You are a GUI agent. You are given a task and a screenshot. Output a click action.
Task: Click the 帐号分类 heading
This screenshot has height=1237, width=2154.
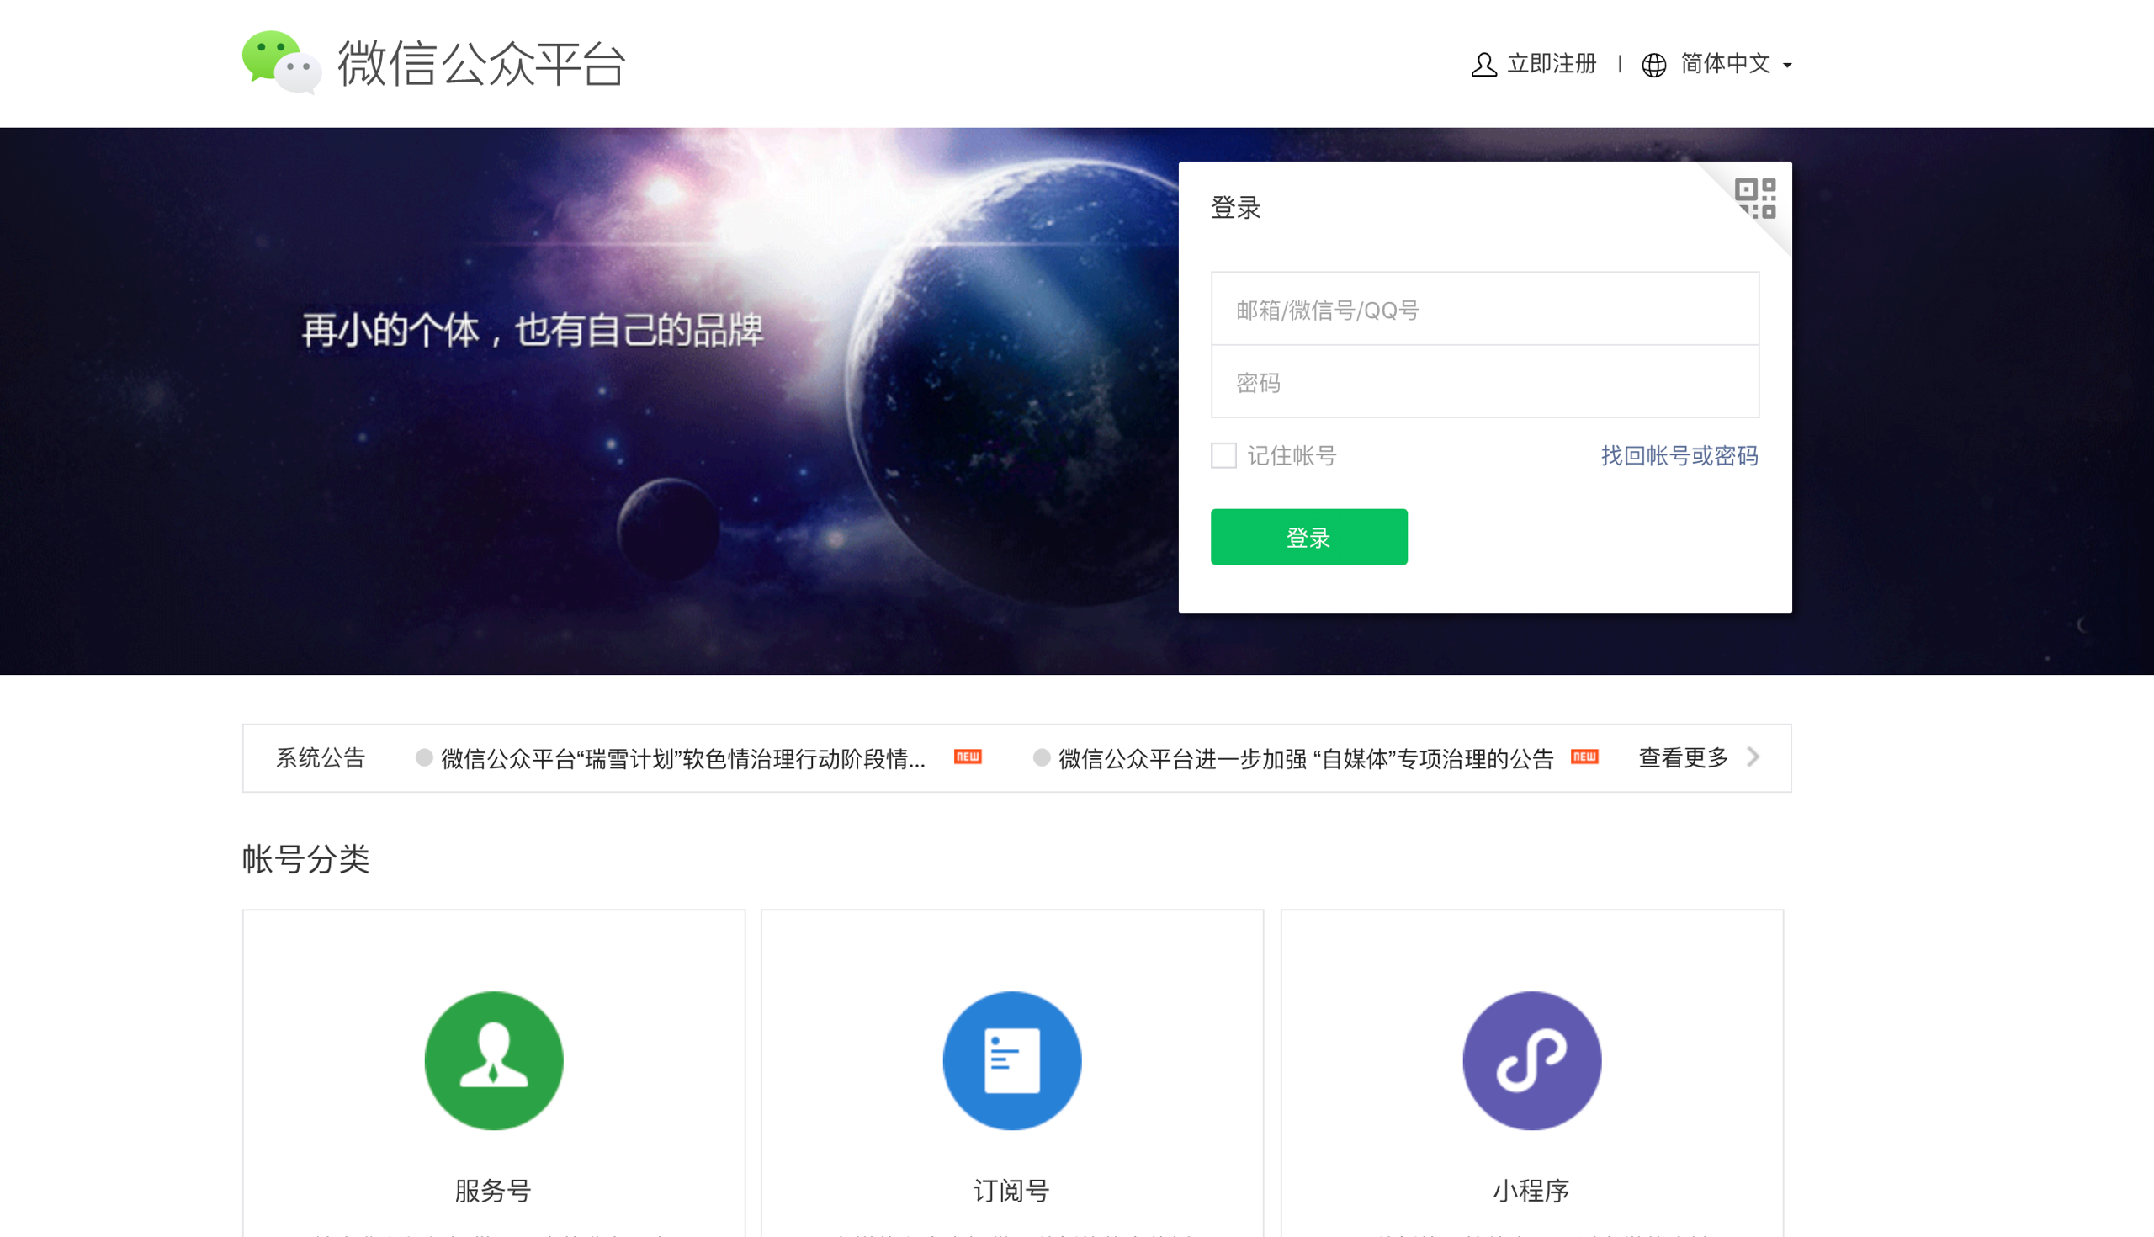tap(305, 859)
